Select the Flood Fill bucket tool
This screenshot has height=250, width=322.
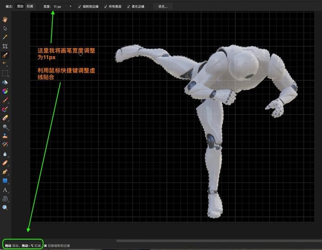click(5, 82)
